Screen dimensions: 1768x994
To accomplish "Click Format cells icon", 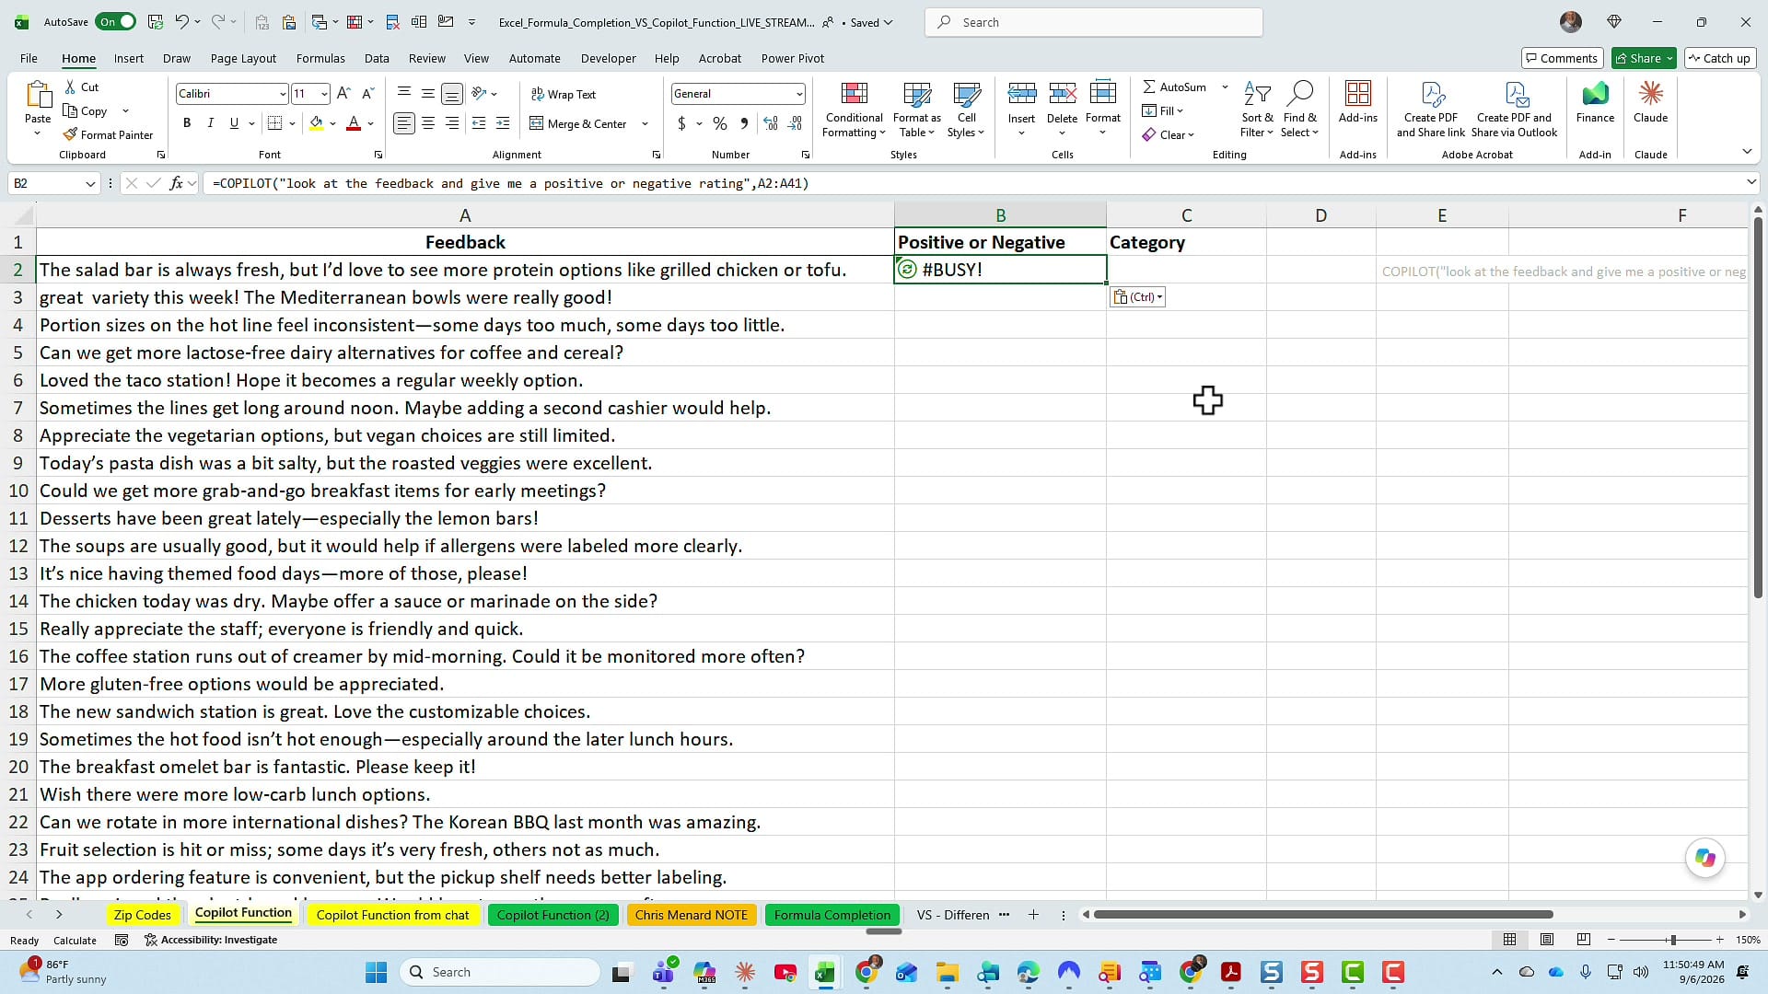I will (x=1102, y=93).
